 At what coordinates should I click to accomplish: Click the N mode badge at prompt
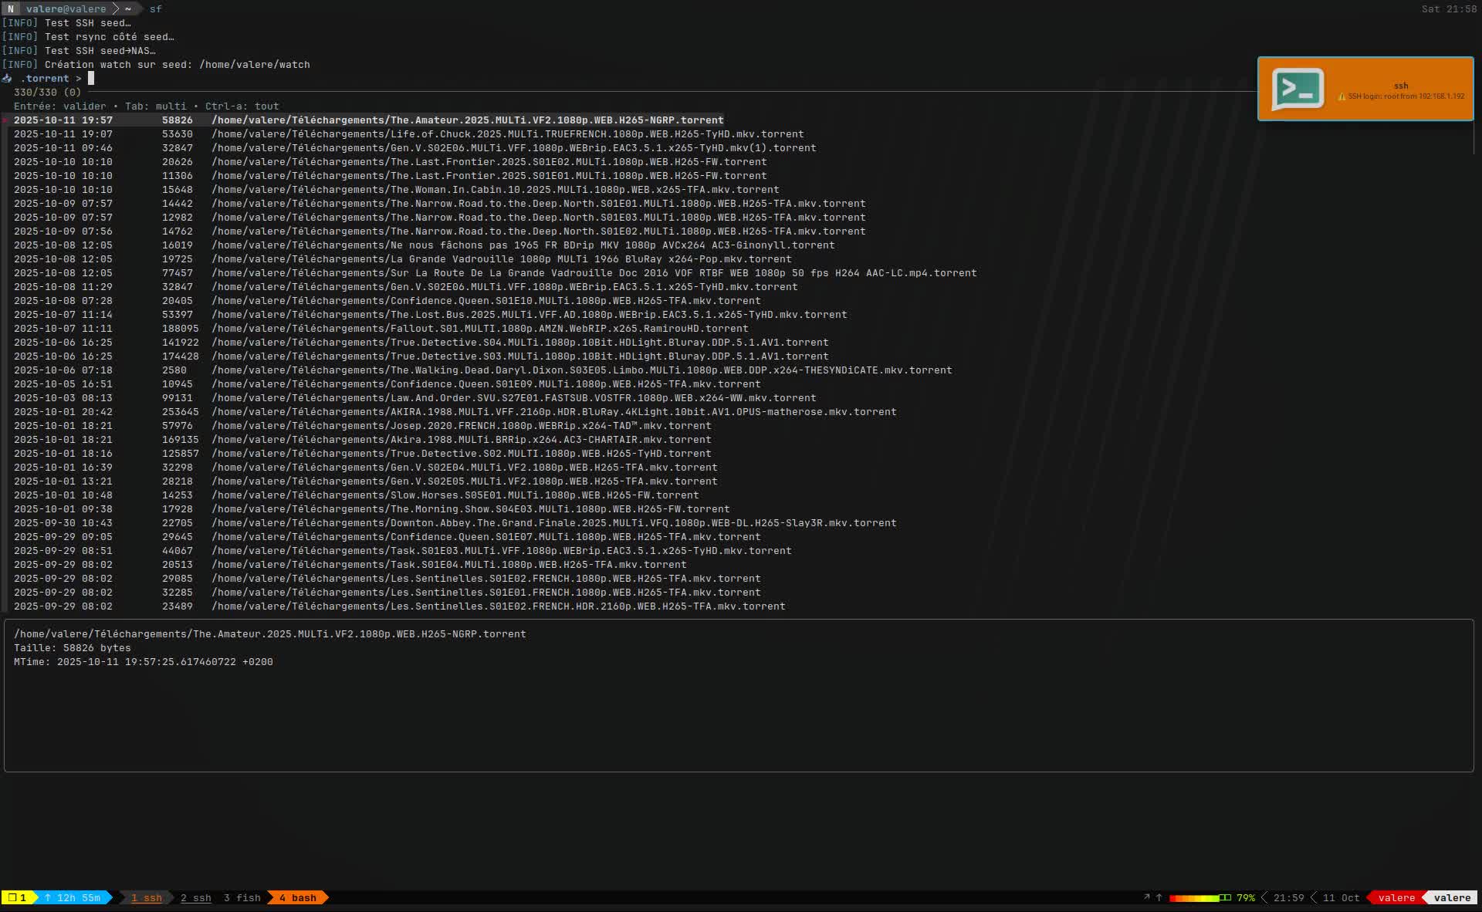coord(10,8)
